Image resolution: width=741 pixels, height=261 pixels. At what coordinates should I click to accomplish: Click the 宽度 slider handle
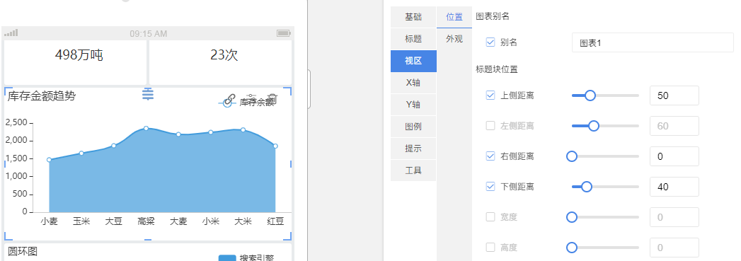[x=572, y=216]
